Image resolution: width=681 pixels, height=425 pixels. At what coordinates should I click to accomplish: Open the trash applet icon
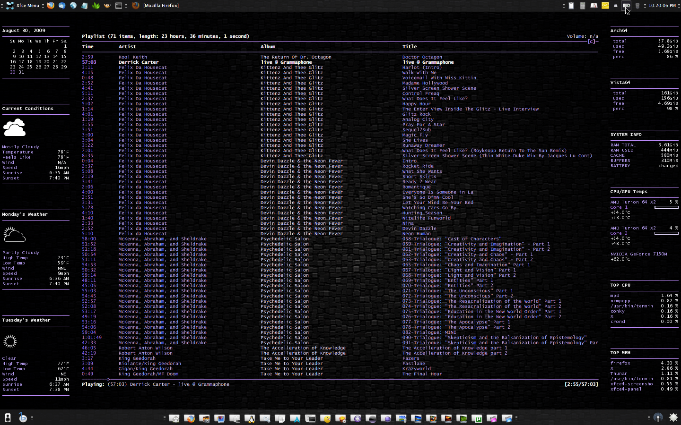(x=637, y=6)
